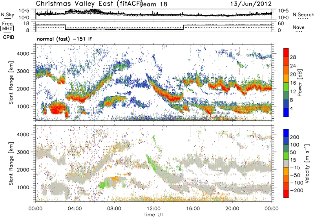The height and width of the screenshot is (217, 314).
Task: Click the 'CPID' row label
Action: [x=9, y=37]
